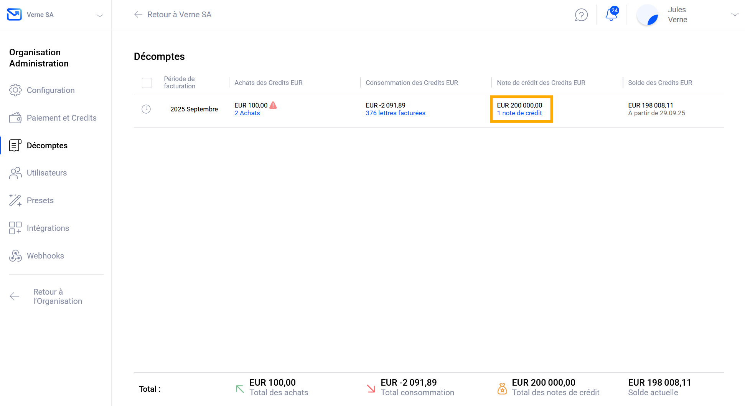Open the 1 note de crédit link
This screenshot has height=406, width=745.
(519, 113)
